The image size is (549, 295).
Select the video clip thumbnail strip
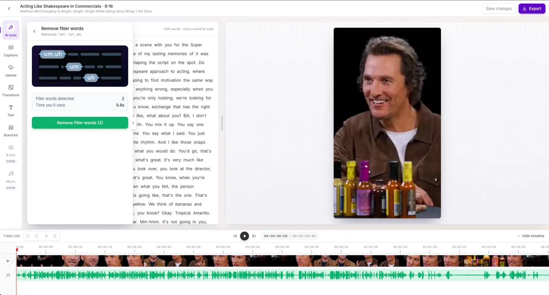click(x=283, y=261)
